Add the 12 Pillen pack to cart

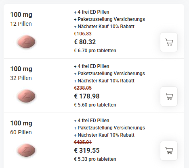coord(169,42)
